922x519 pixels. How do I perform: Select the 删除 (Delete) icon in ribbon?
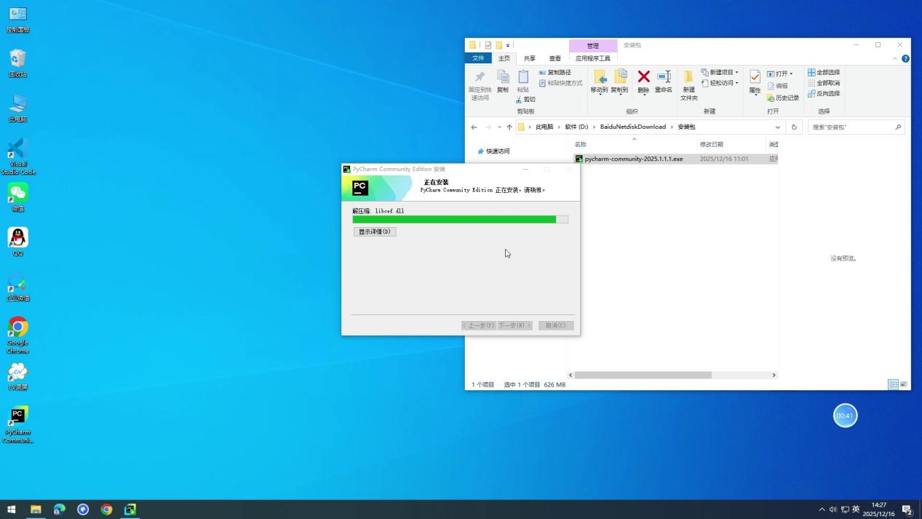tap(643, 80)
